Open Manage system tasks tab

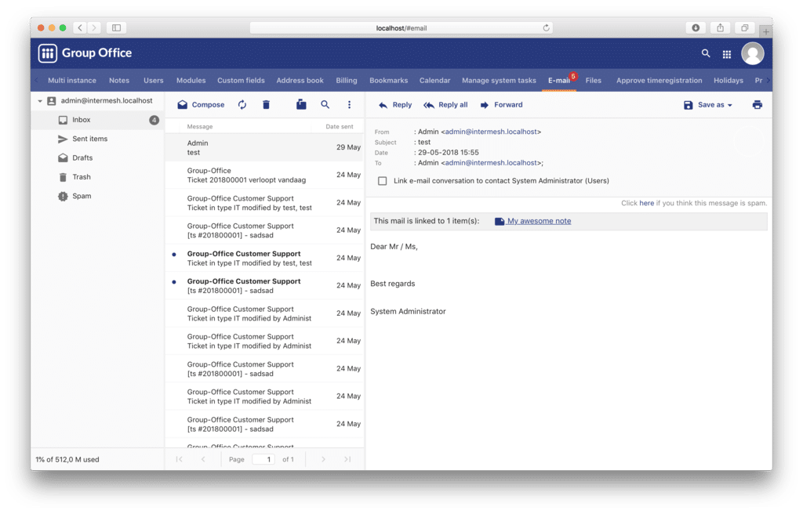(x=500, y=81)
